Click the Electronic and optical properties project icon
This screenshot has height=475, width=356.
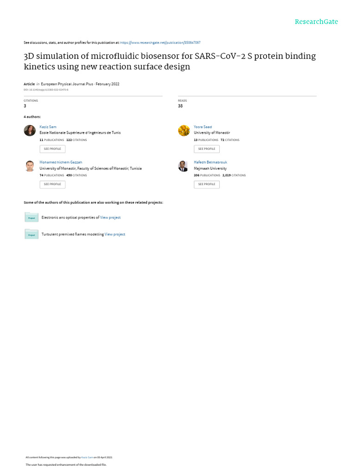point(32,217)
